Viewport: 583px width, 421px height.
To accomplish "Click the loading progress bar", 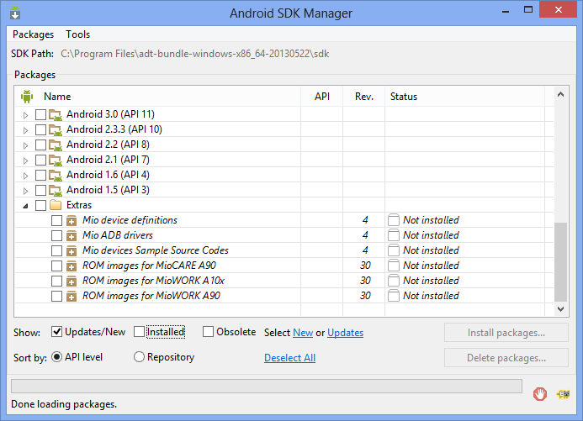I will coord(267,386).
